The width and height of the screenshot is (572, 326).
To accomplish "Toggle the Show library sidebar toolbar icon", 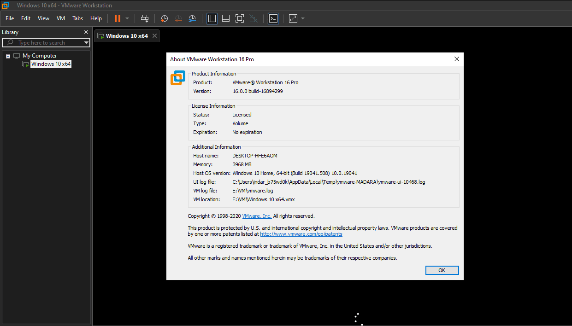I will click(212, 18).
